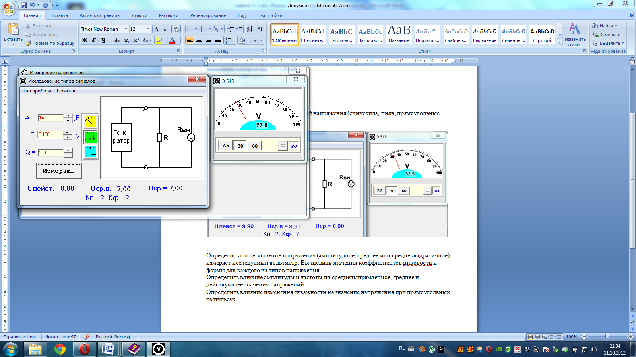Open Word help
The image size is (636, 357).
click(632, 15)
